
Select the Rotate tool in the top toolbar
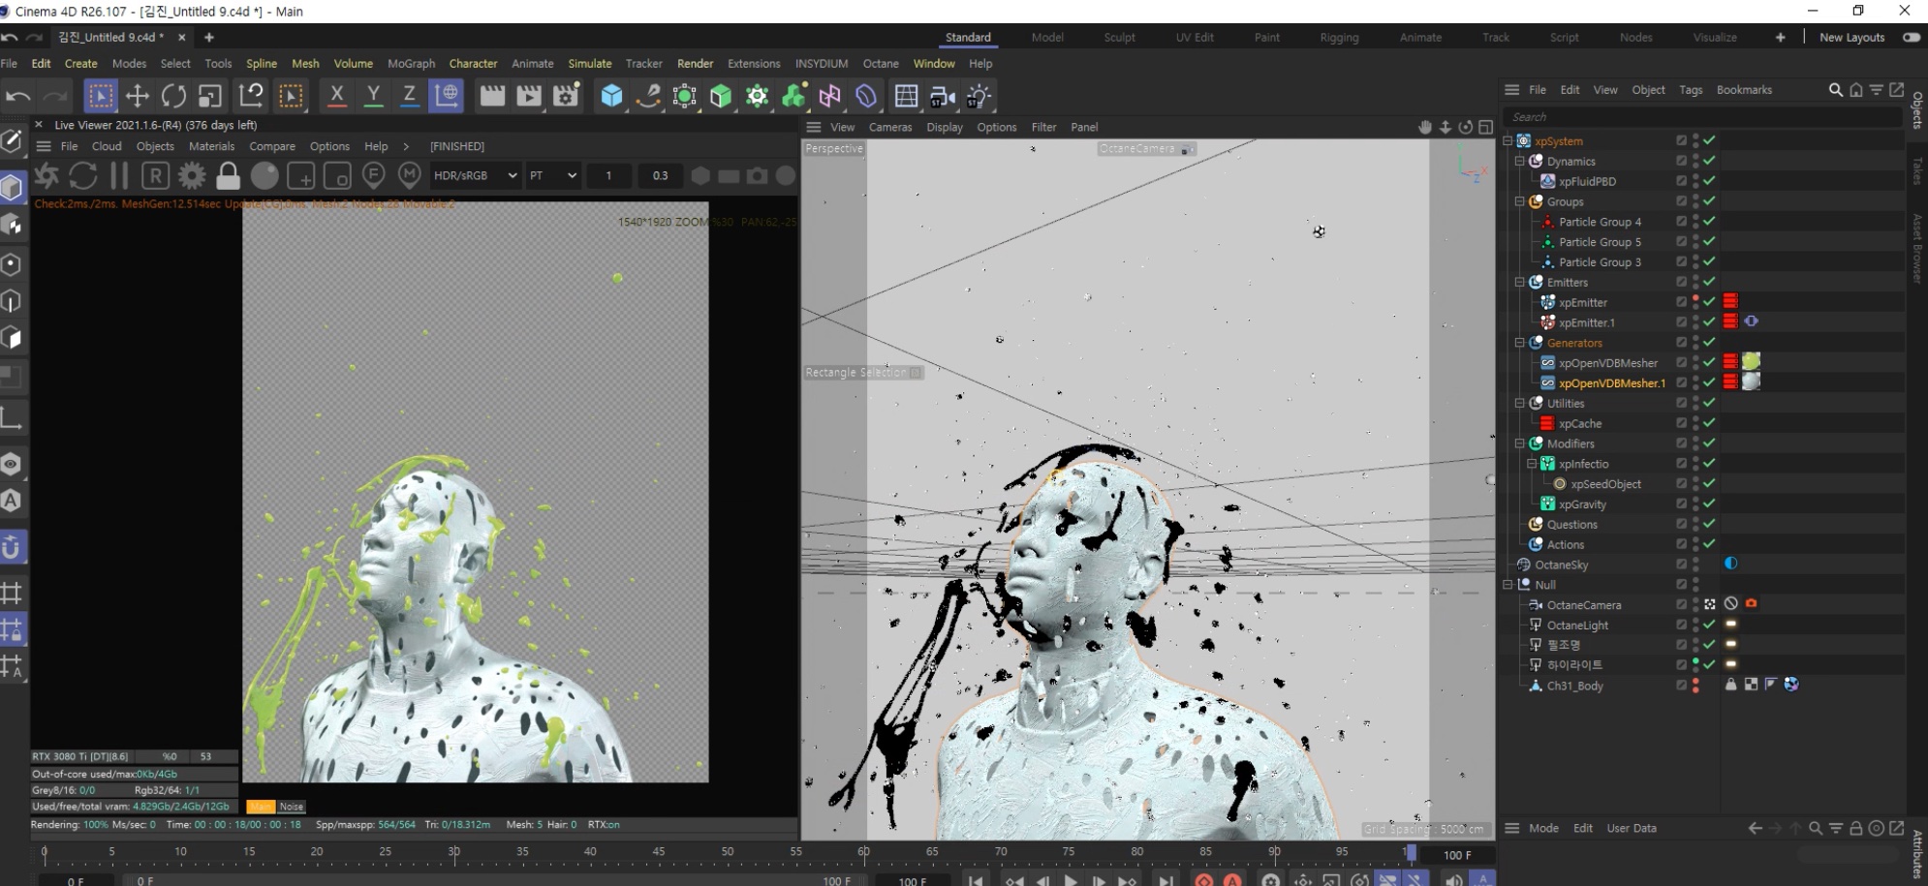[173, 96]
